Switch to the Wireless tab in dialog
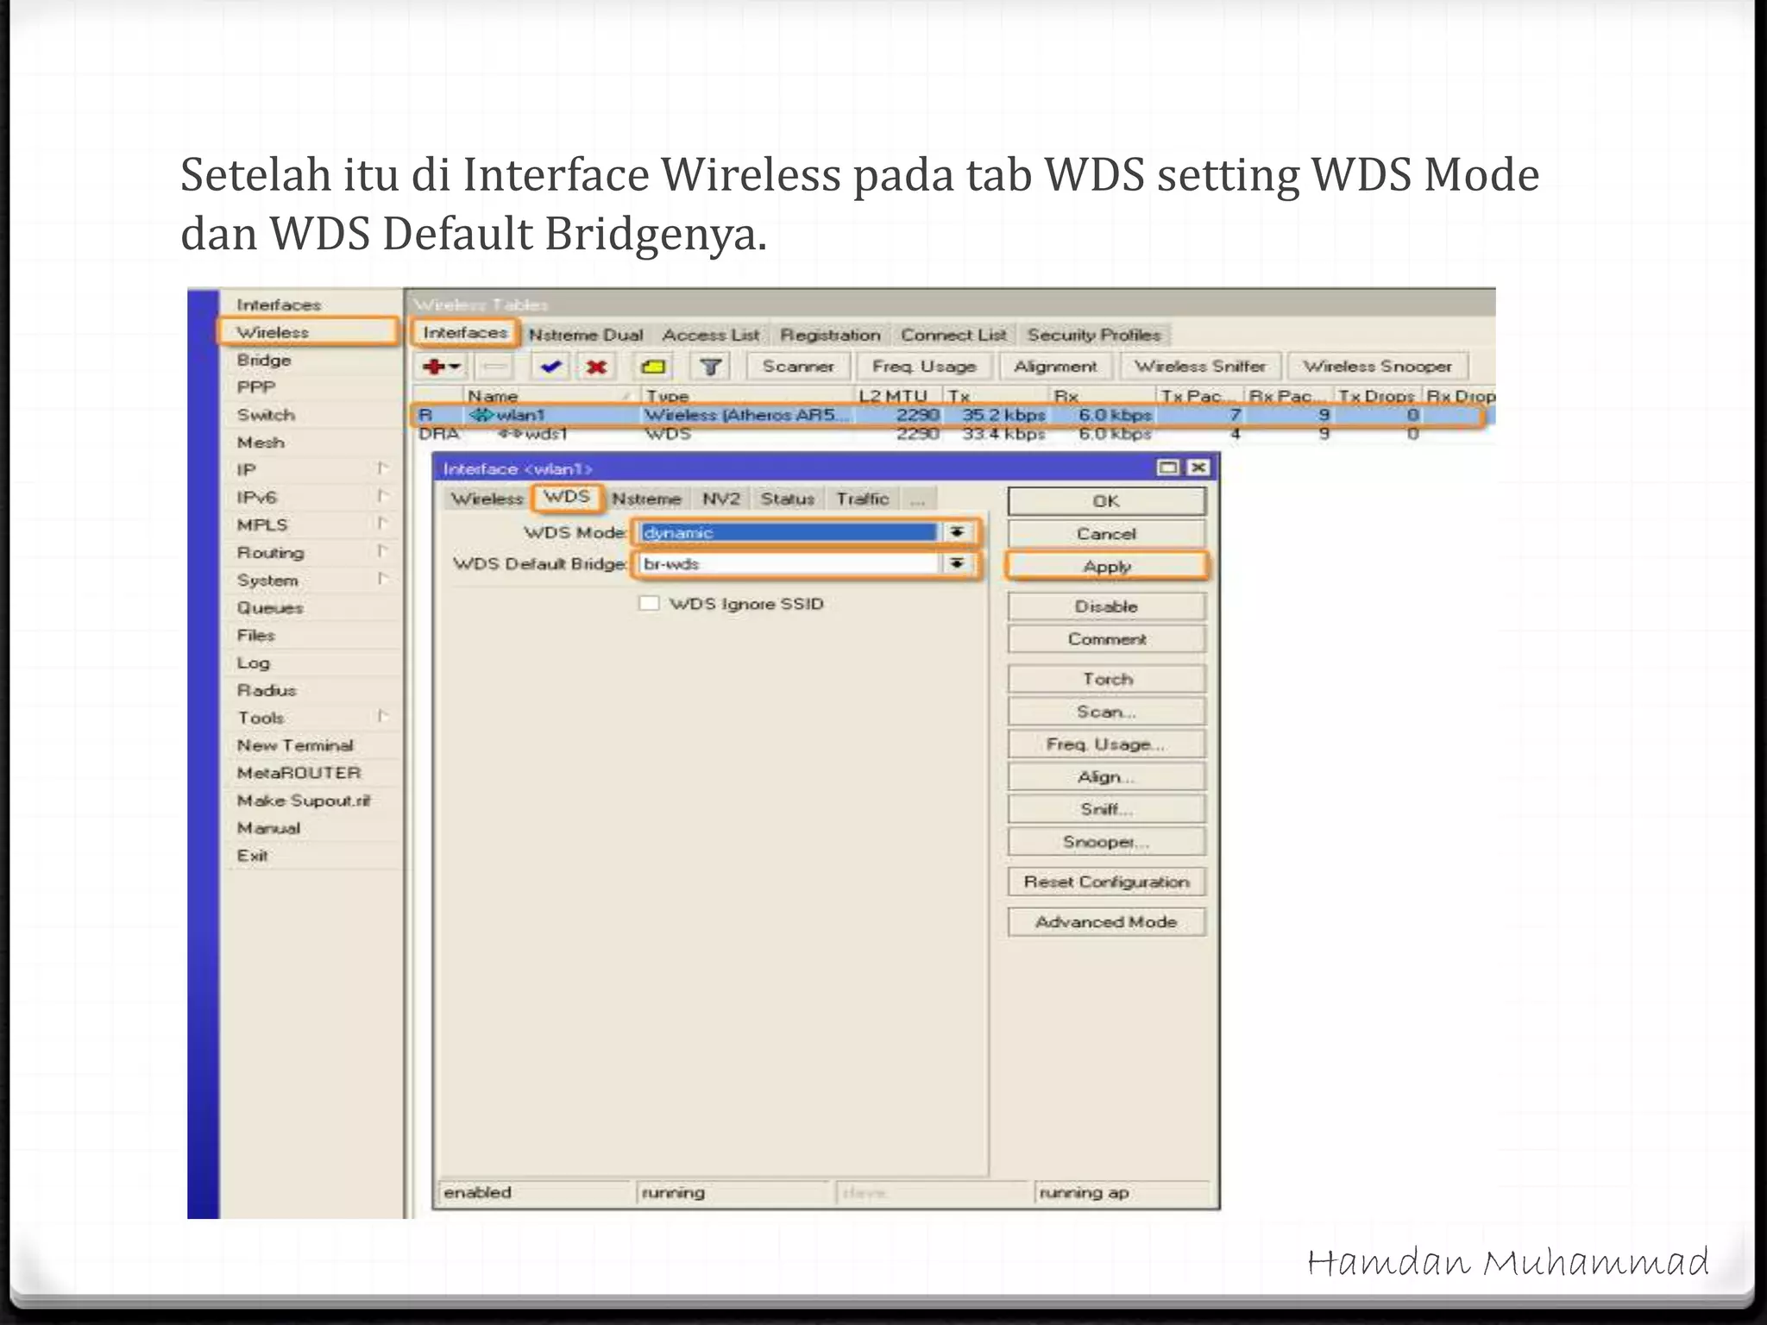Screen dimensions: 1767x1325 (487, 499)
